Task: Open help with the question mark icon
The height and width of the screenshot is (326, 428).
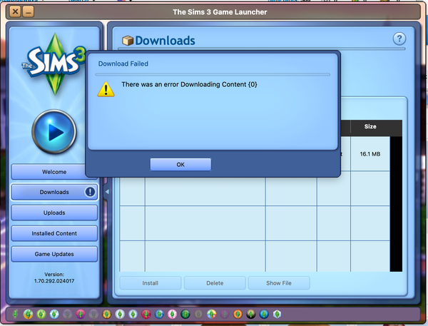Action: 399,39
